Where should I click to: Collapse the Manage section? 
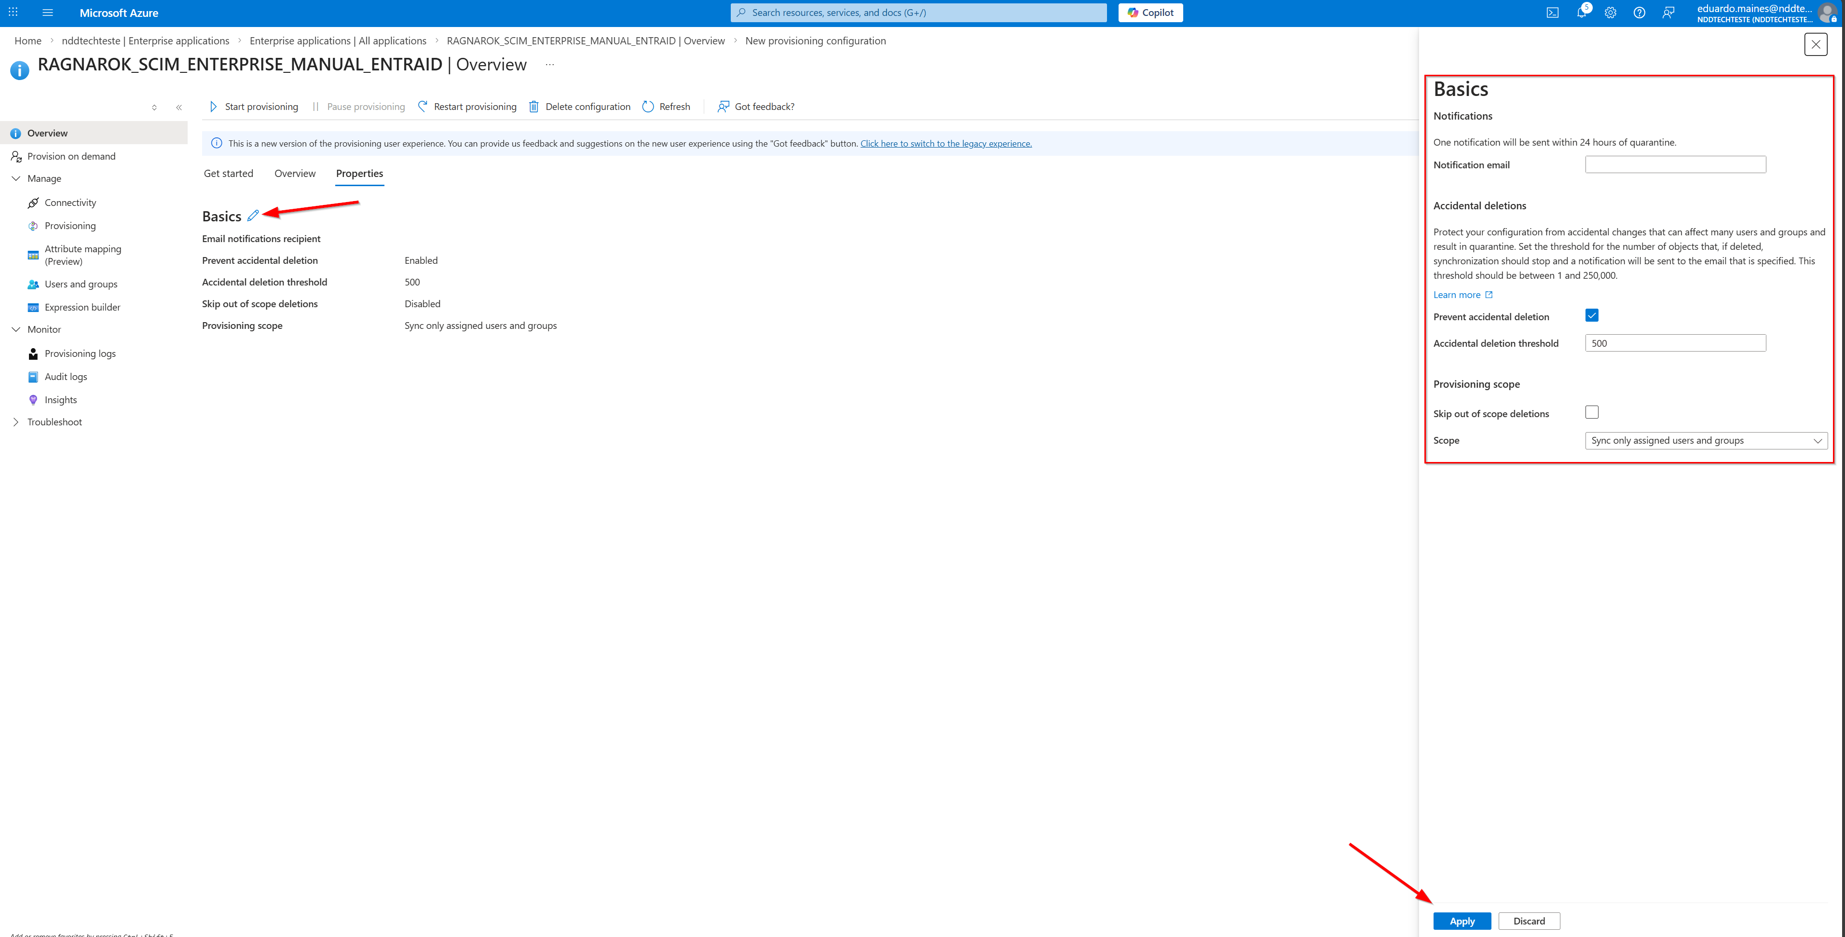[x=16, y=178]
